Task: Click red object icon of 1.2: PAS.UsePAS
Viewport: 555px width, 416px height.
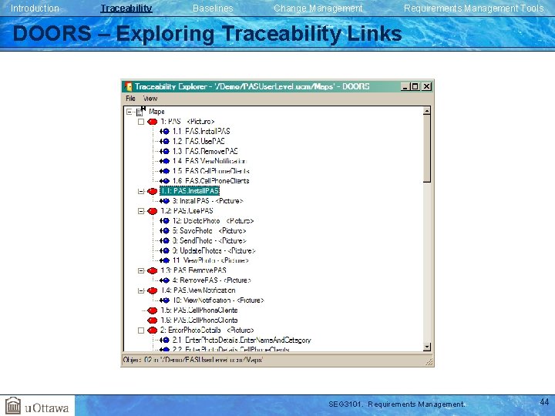Action: [x=152, y=211]
